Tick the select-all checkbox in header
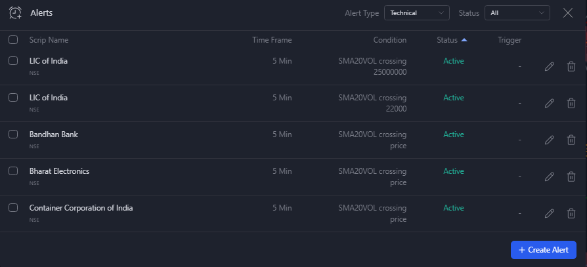 (x=13, y=39)
